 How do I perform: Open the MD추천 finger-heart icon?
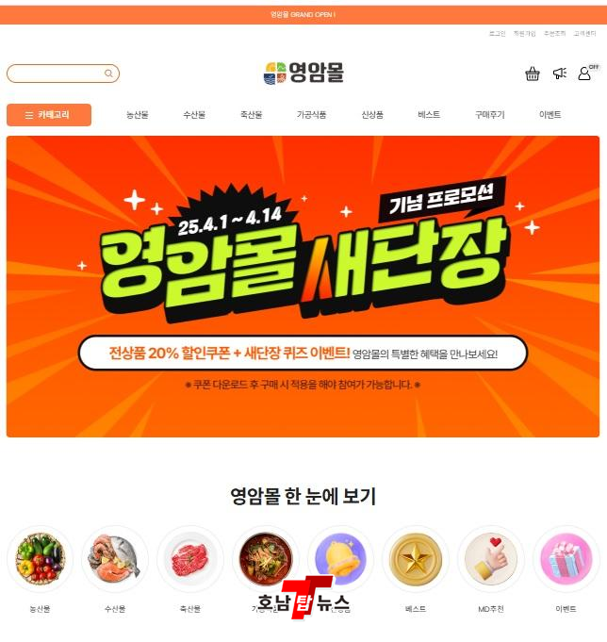pos(491,558)
